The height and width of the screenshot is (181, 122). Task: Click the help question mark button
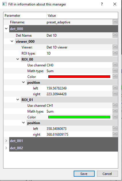(102, 4)
